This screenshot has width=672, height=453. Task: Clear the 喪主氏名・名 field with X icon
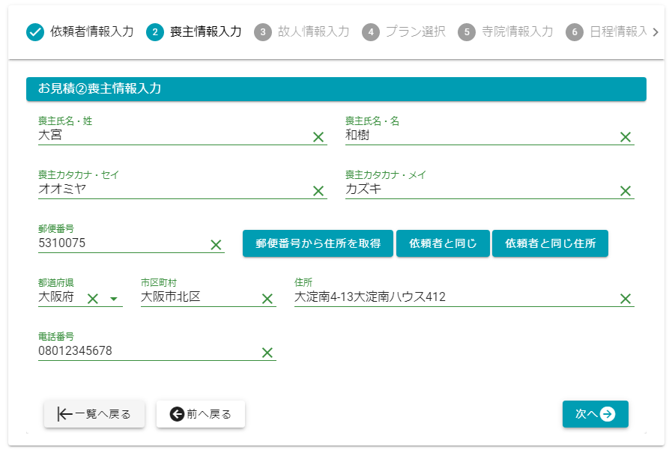[626, 137]
